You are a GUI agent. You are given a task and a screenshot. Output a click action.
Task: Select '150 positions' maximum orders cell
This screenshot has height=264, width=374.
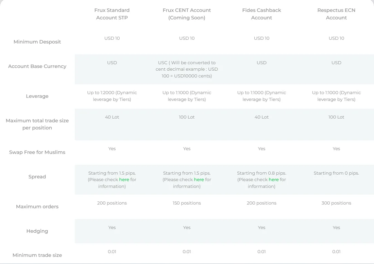click(187, 203)
